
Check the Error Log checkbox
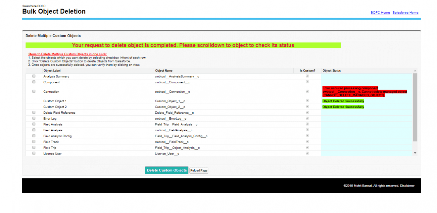point(33,118)
